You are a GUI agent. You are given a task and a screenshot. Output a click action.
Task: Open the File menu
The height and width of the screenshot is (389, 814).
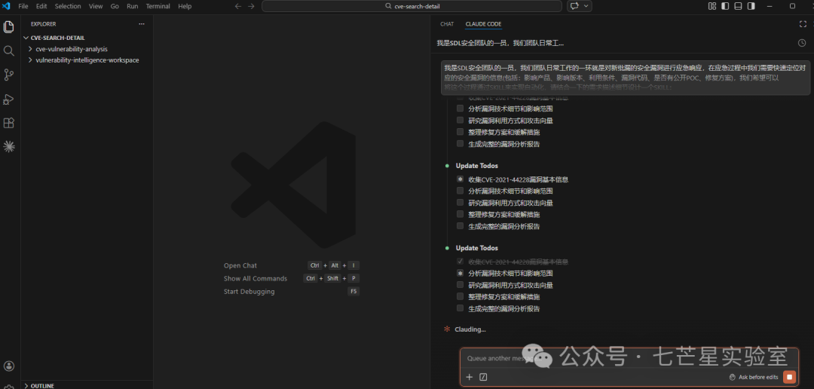[23, 6]
